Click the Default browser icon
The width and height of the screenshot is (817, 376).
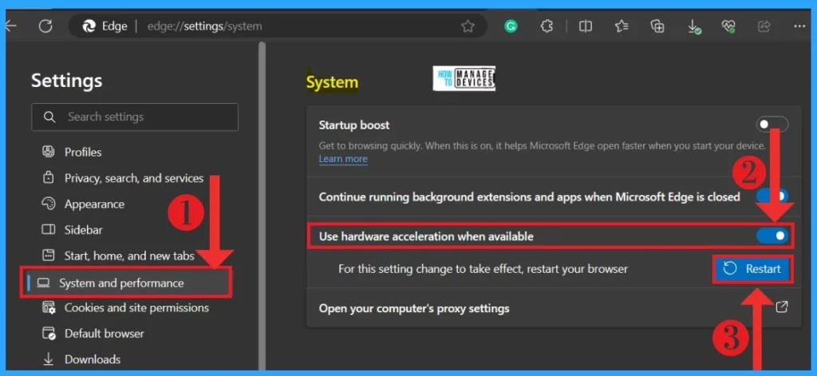[49, 333]
